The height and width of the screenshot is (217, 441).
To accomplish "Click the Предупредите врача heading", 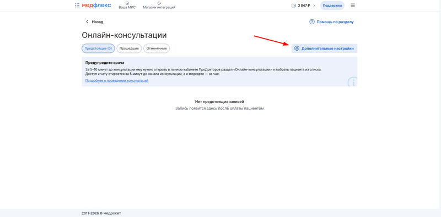I will point(105,63).
